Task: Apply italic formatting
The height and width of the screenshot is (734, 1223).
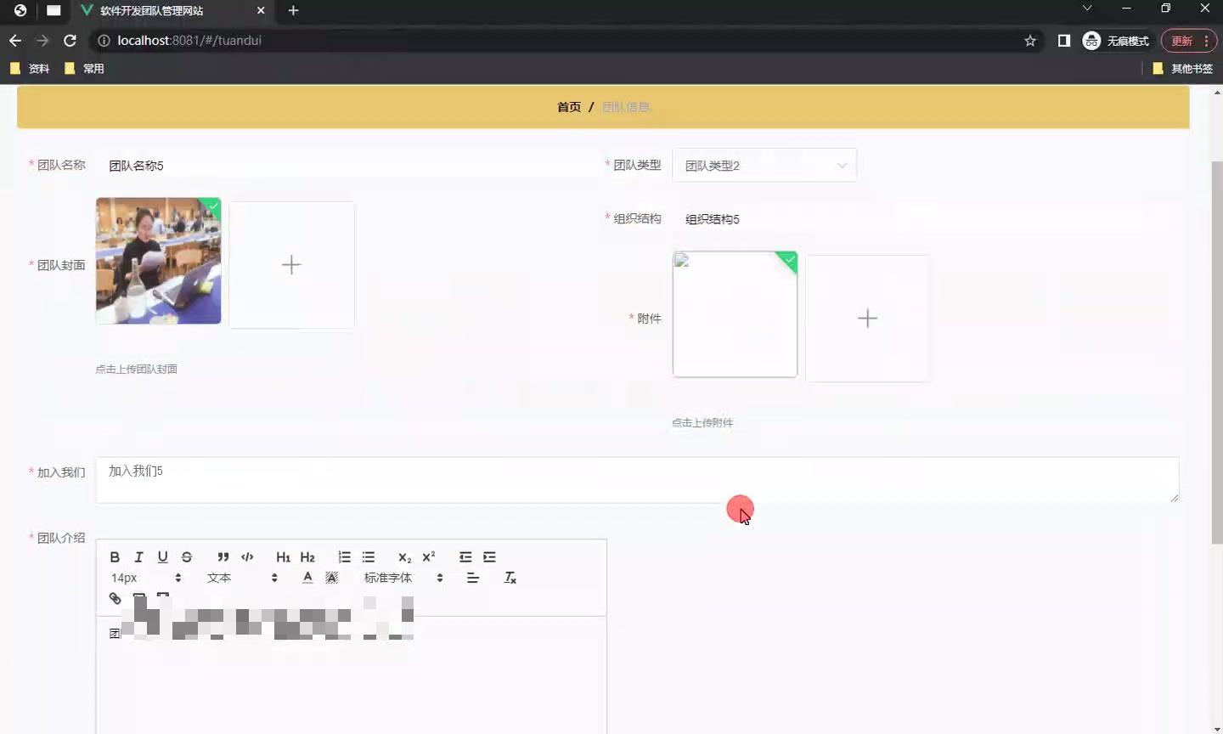Action: [138, 557]
